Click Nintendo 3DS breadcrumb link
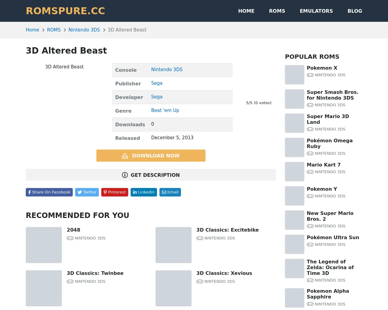The height and width of the screenshot is (310, 388). point(84,30)
